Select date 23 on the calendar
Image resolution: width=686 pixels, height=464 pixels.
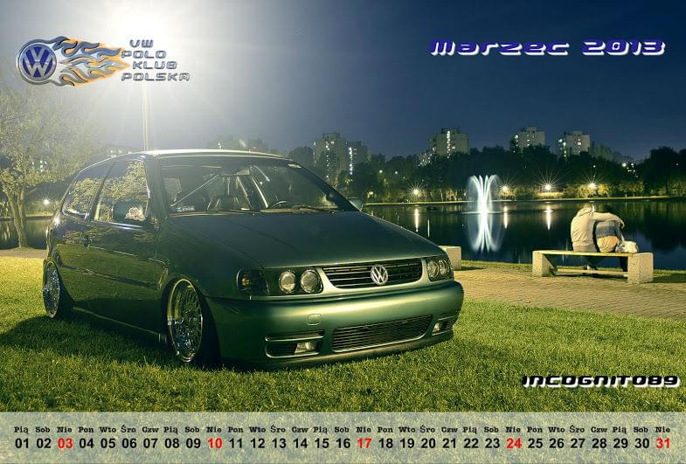(x=493, y=443)
